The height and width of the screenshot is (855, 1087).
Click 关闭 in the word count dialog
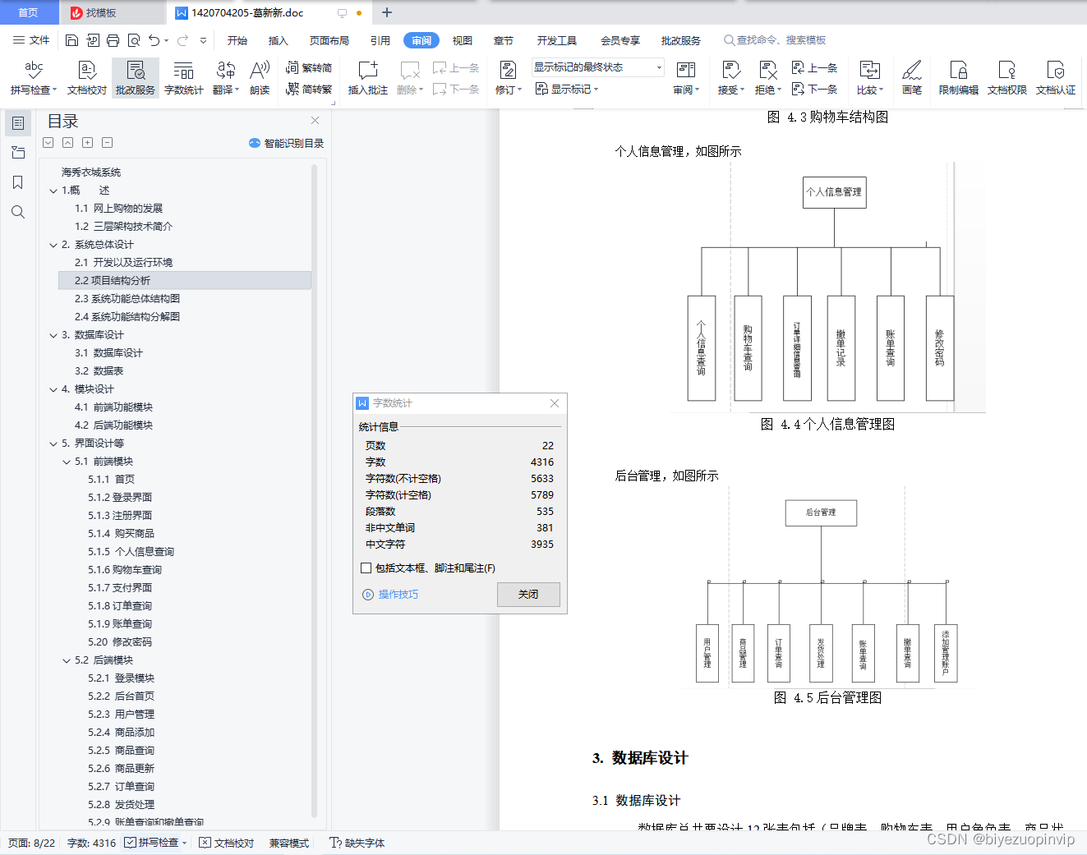[x=528, y=594]
